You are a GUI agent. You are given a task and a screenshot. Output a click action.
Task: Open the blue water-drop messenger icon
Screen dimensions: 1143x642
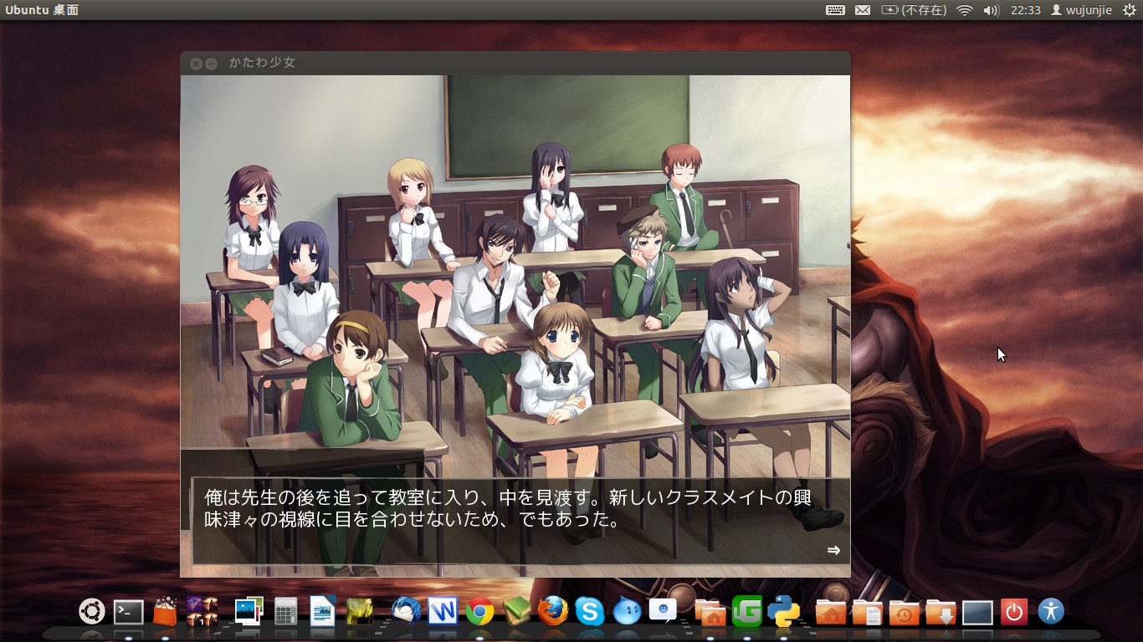coord(627,612)
